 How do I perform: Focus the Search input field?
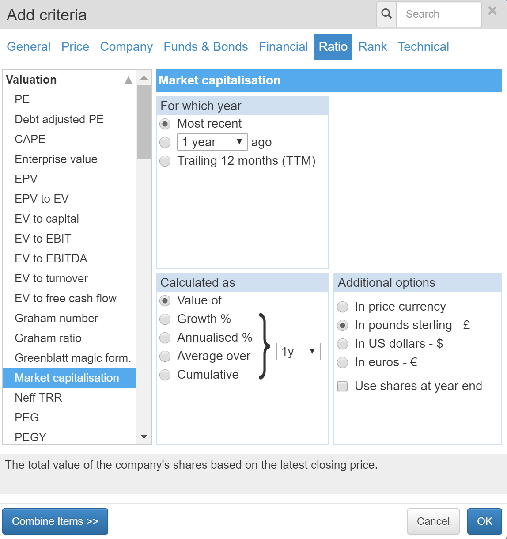click(439, 14)
